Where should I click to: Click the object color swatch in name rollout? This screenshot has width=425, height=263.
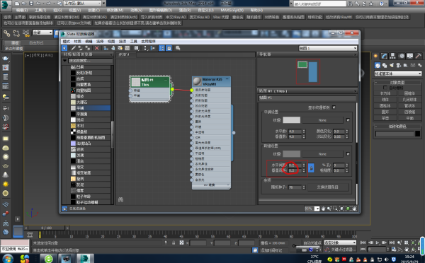(417, 134)
